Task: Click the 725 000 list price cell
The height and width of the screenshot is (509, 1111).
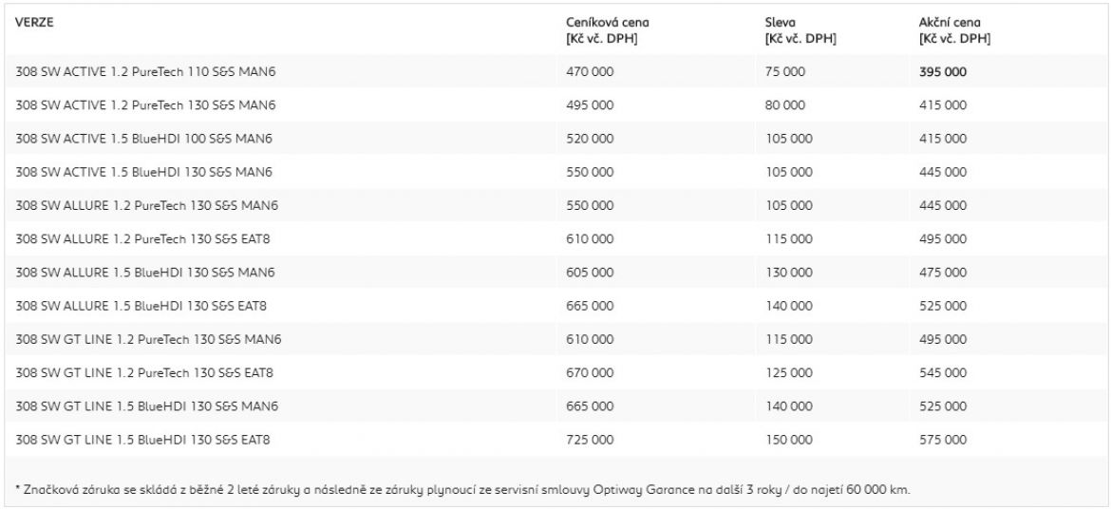Action: point(591,440)
